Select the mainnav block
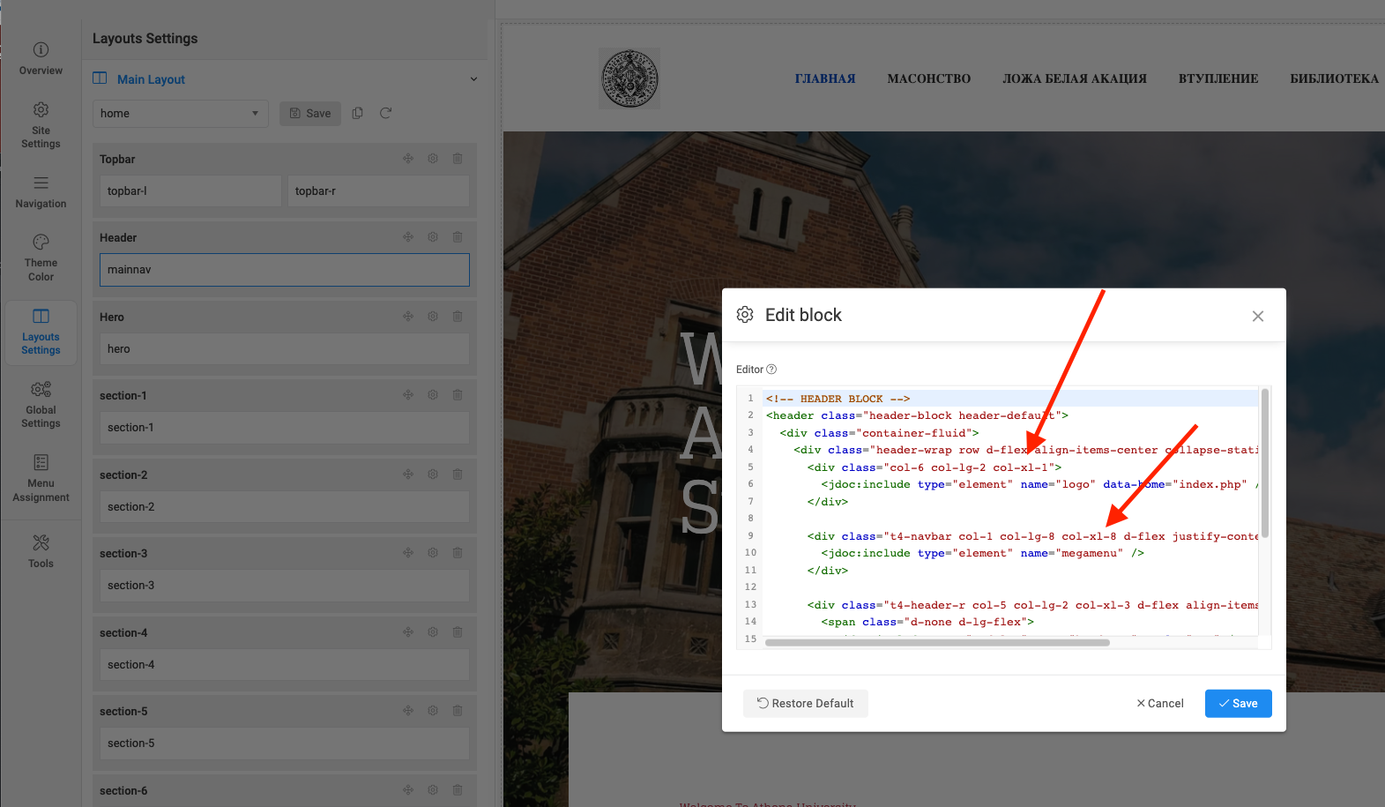Screen dimensions: 1385x807 click(285, 270)
